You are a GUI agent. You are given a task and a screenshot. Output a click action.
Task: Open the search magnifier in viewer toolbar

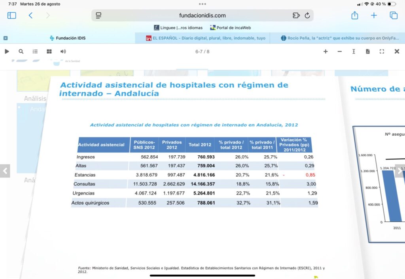point(21,51)
